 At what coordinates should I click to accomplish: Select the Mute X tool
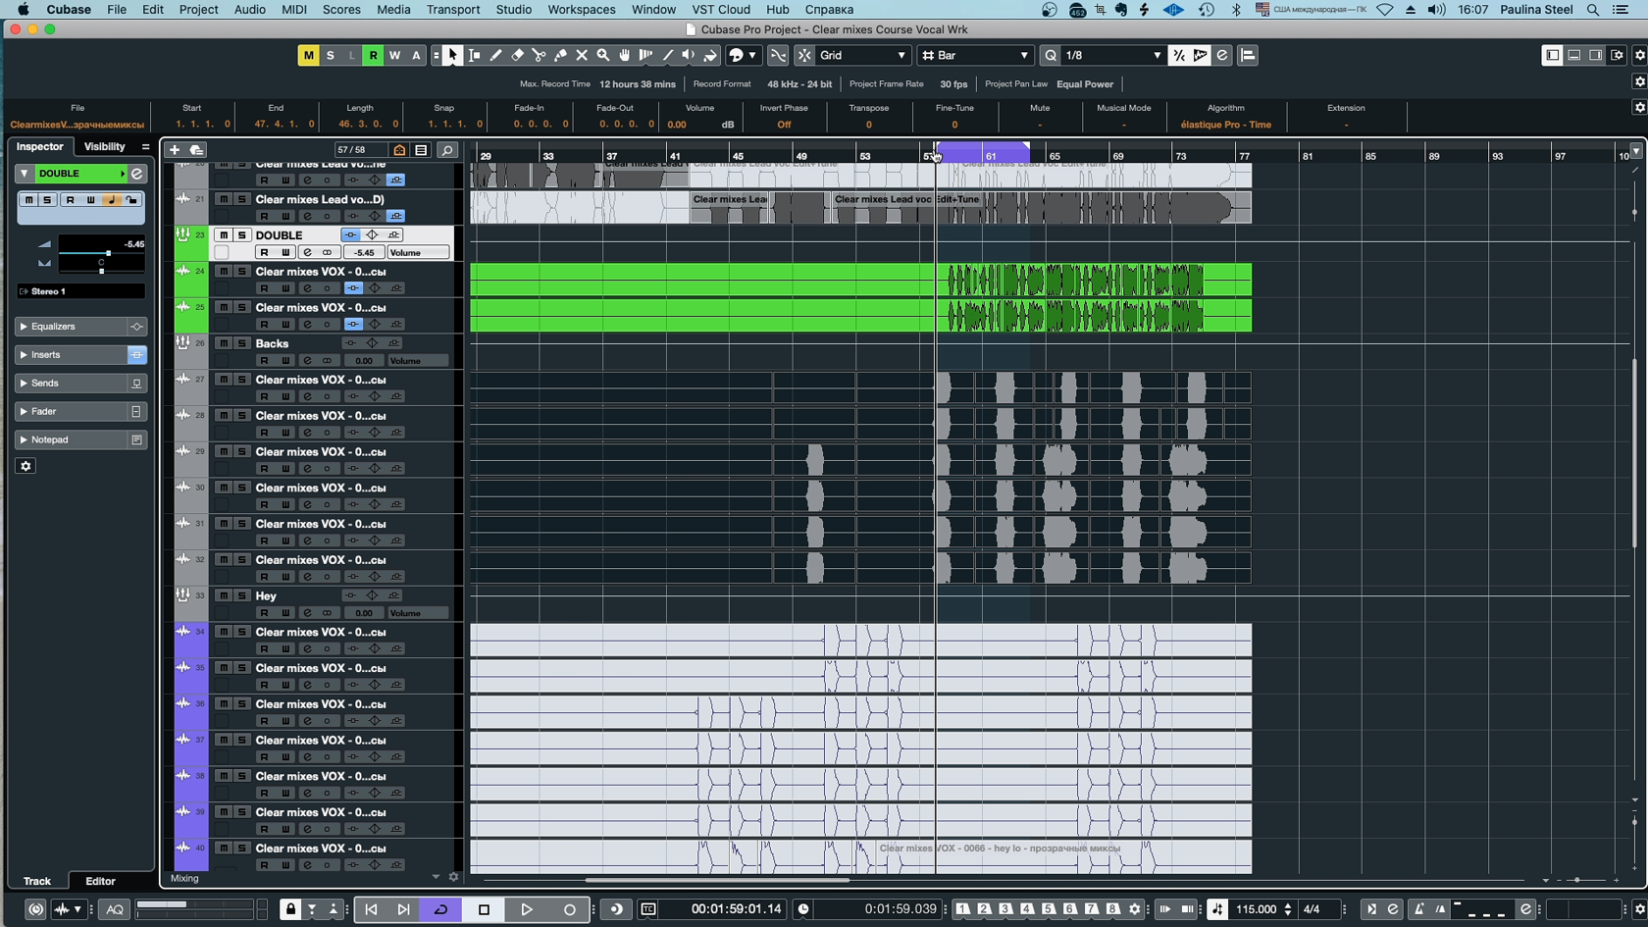pyautogui.click(x=582, y=55)
